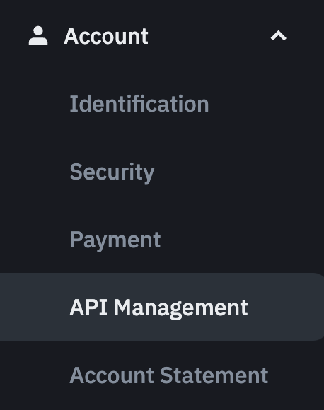Open Payment under the Account section

(115, 240)
